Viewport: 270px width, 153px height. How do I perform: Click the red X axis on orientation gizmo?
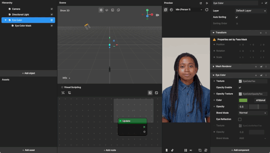[x=152, y=14]
